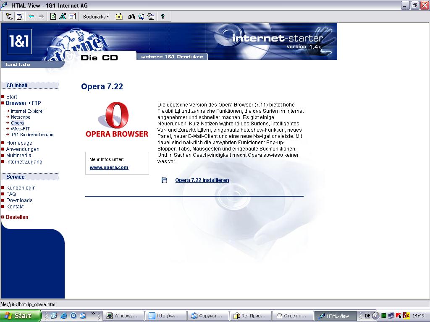The height and width of the screenshot is (322, 430).
Task: Click the green square tray icon
Action: tap(384, 316)
